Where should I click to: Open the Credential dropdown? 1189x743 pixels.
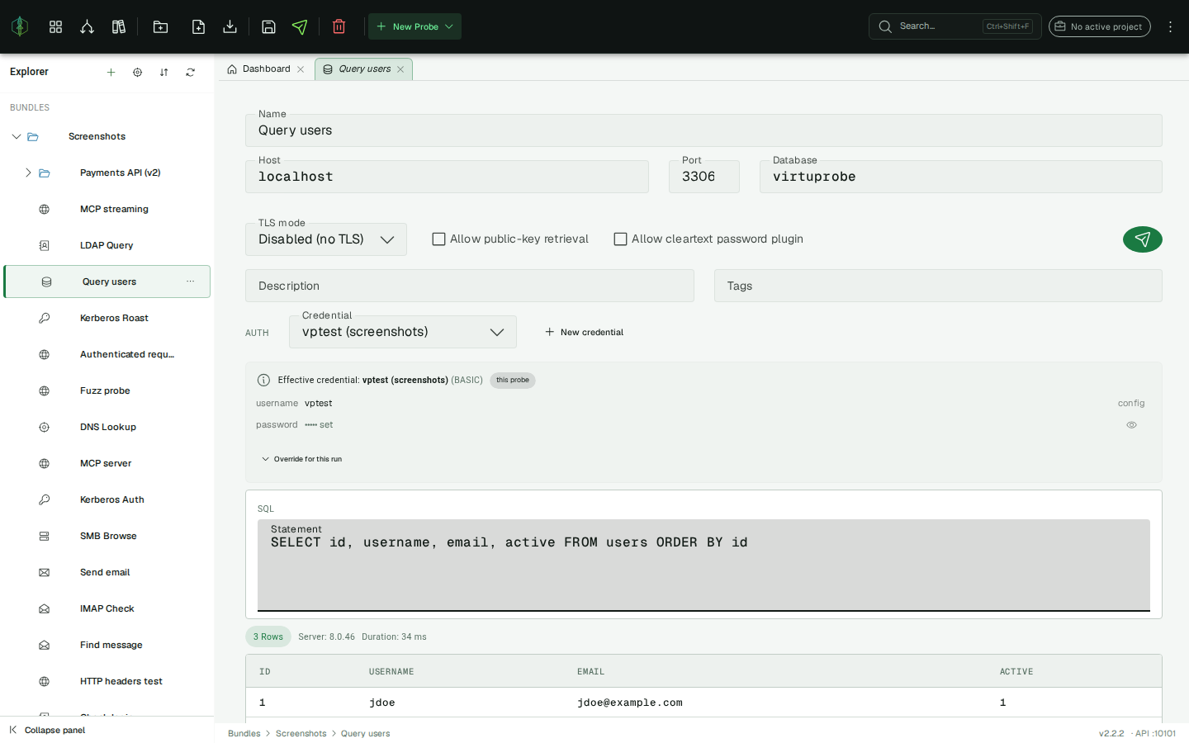pyautogui.click(x=403, y=332)
